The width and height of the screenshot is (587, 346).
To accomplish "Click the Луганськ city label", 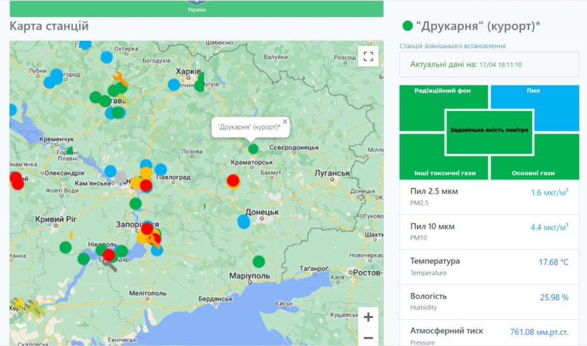I will pyautogui.click(x=332, y=173).
